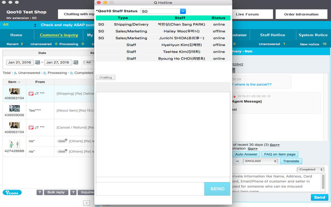
Task: Open System Notice tab
Action: [x=313, y=35]
